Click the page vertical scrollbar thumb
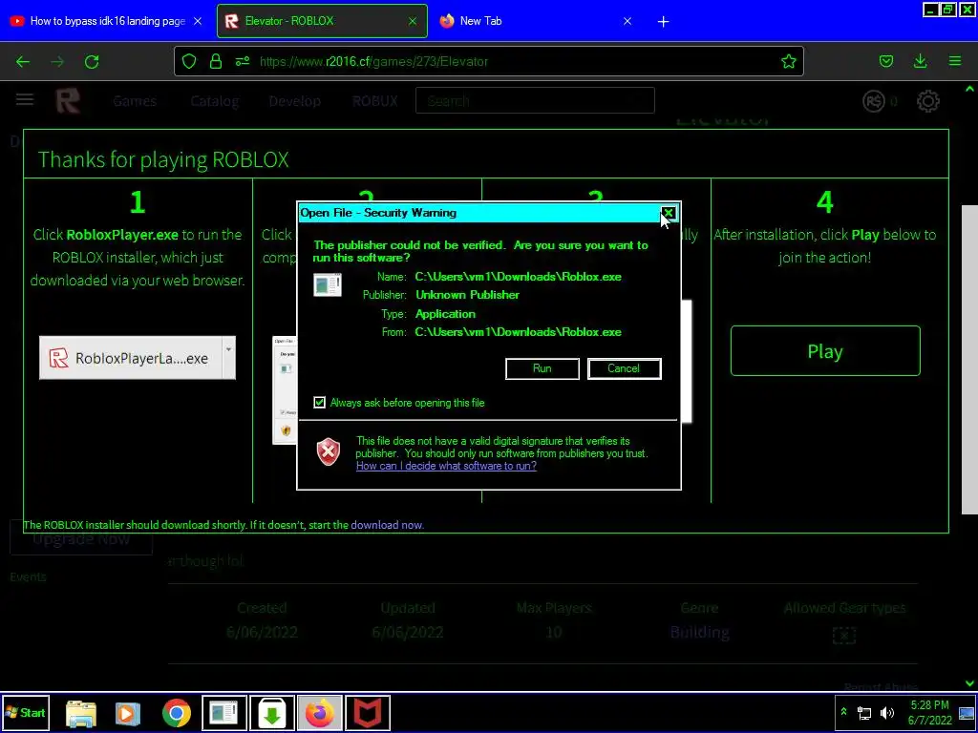This screenshot has height=733, width=978. coord(969,360)
